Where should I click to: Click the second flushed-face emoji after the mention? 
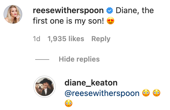[x=157, y=93]
